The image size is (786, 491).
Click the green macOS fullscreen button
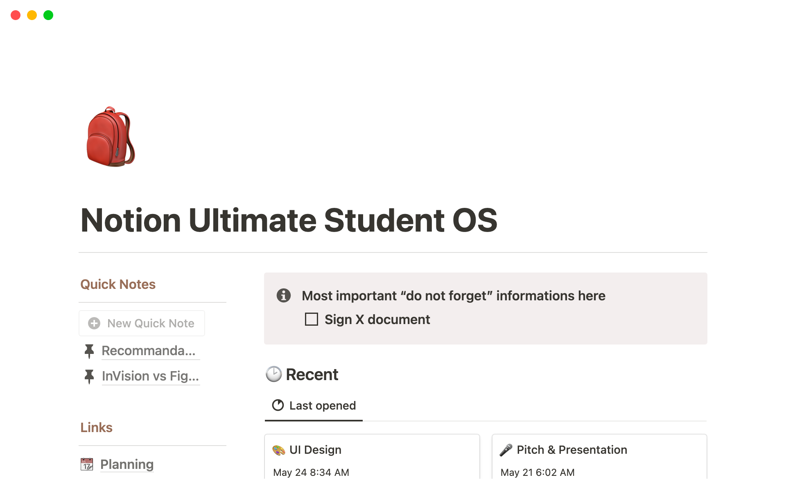tap(48, 15)
